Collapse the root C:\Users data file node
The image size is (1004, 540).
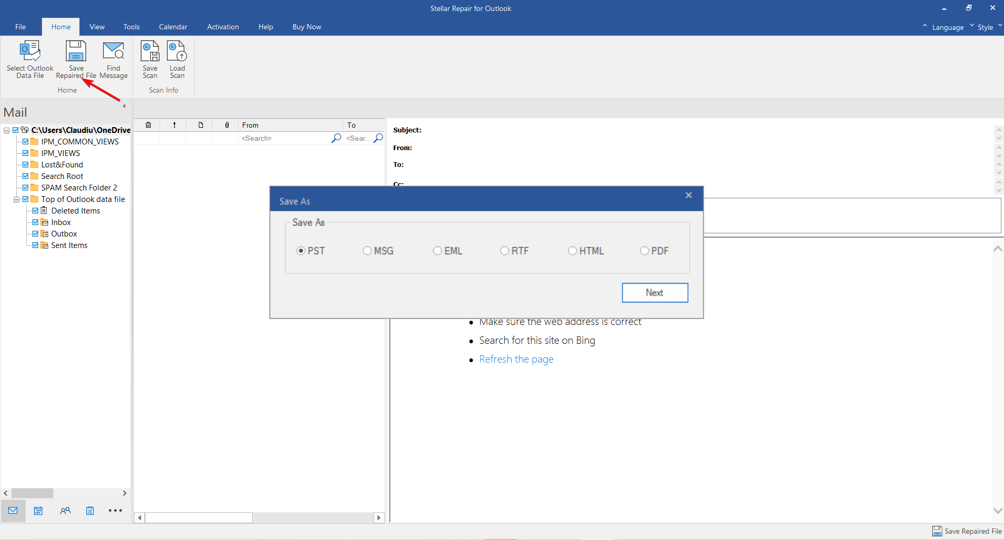6,130
